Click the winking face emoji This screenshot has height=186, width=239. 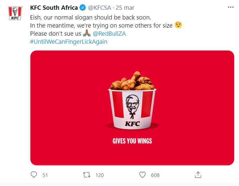click(x=178, y=25)
